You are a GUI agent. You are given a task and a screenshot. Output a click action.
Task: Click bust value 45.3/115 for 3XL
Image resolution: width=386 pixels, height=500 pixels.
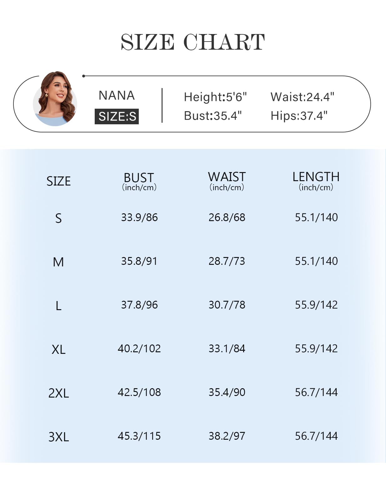(139, 436)
